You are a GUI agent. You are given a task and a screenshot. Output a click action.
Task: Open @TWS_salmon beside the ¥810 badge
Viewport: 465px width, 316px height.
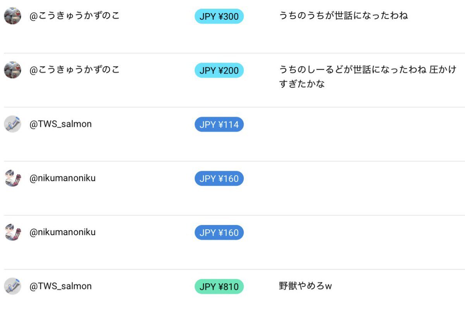pos(60,286)
